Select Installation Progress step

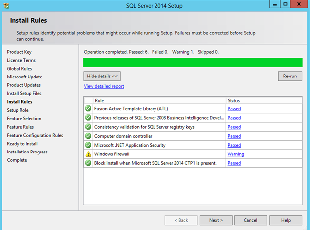tap(27, 152)
